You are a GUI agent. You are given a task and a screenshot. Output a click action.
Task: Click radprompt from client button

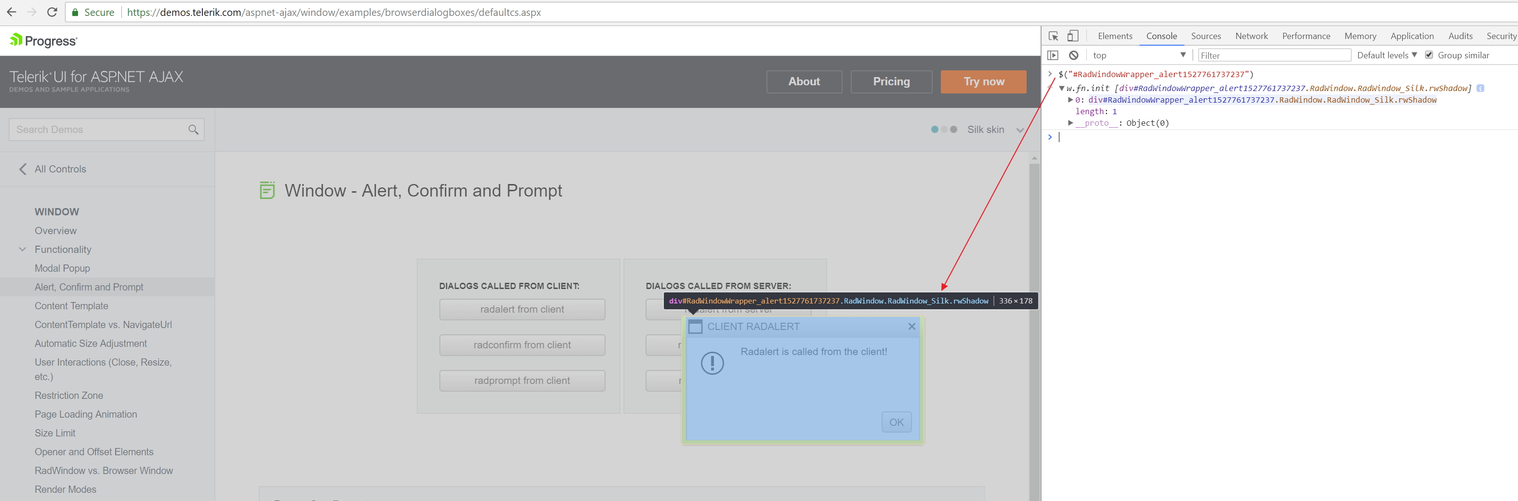click(x=522, y=381)
